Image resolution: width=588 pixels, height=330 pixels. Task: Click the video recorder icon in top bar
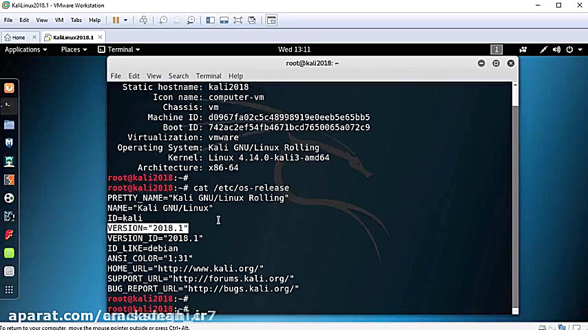point(523,49)
